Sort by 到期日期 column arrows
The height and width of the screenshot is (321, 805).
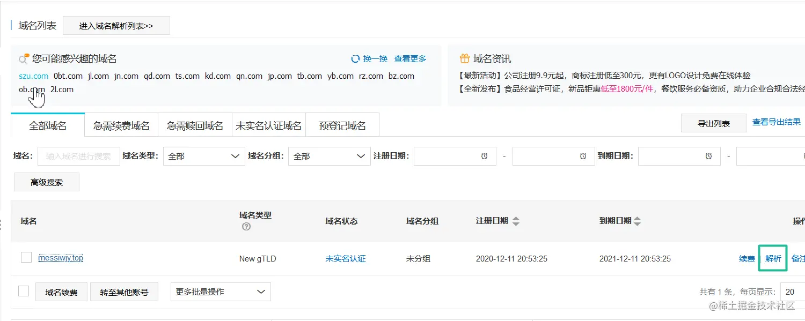click(x=637, y=221)
